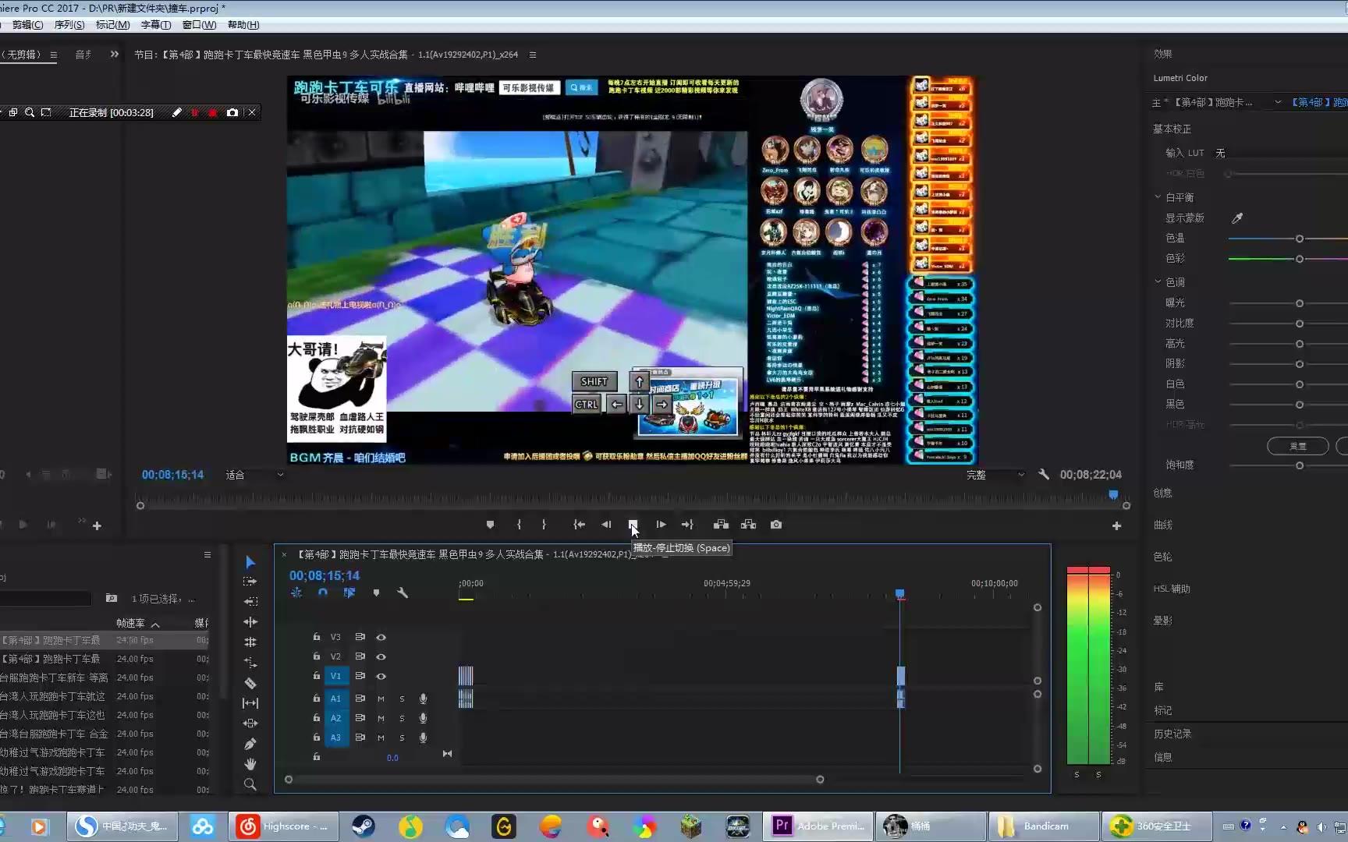Select the Track Select Forward tool
The width and height of the screenshot is (1348, 842).
pos(250,582)
